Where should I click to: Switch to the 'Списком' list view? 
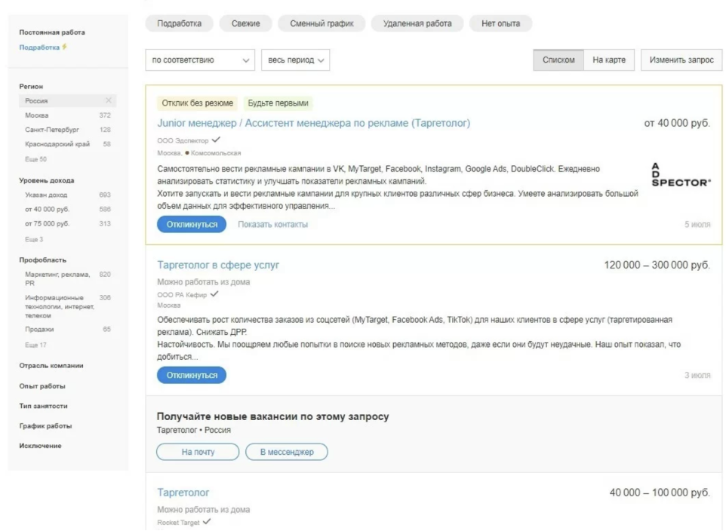(x=558, y=60)
